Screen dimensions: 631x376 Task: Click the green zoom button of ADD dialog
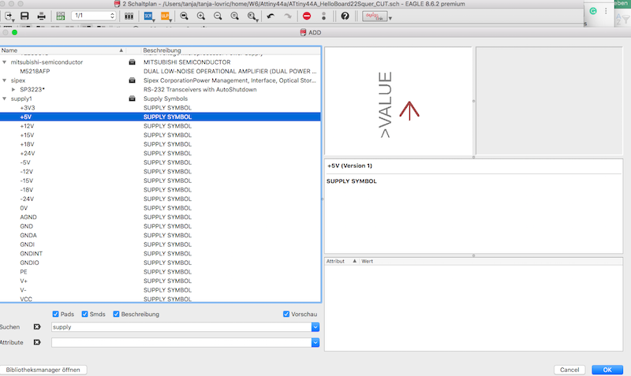tap(14, 32)
